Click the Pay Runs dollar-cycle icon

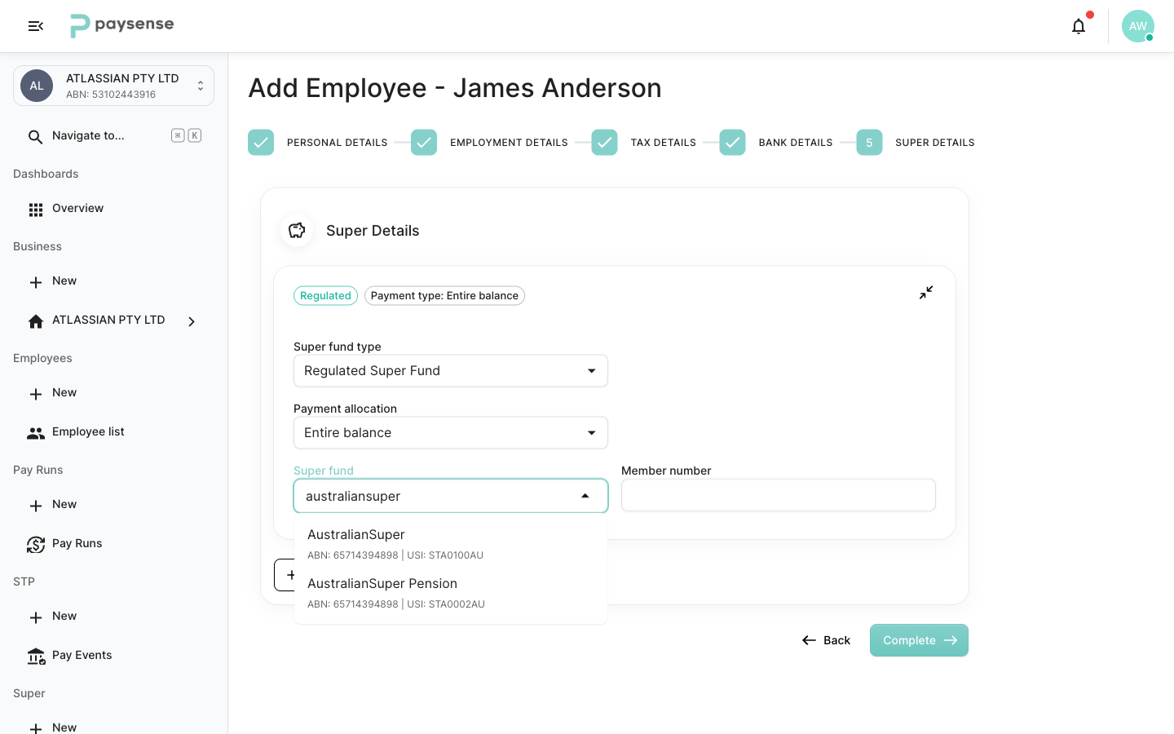(x=36, y=545)
